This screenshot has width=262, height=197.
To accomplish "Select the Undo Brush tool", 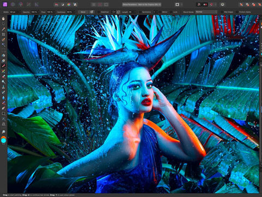I will click(x=3, y=92).
